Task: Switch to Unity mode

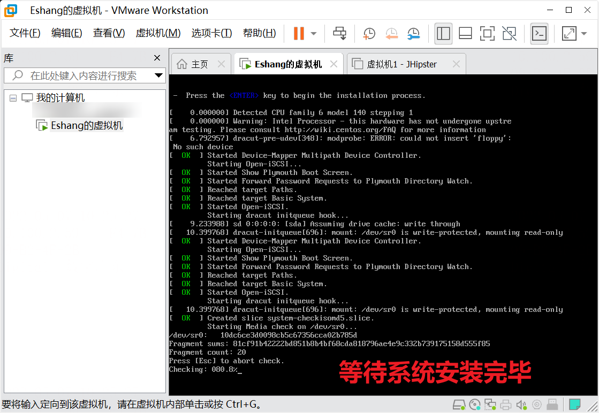Action: (509, 34)
